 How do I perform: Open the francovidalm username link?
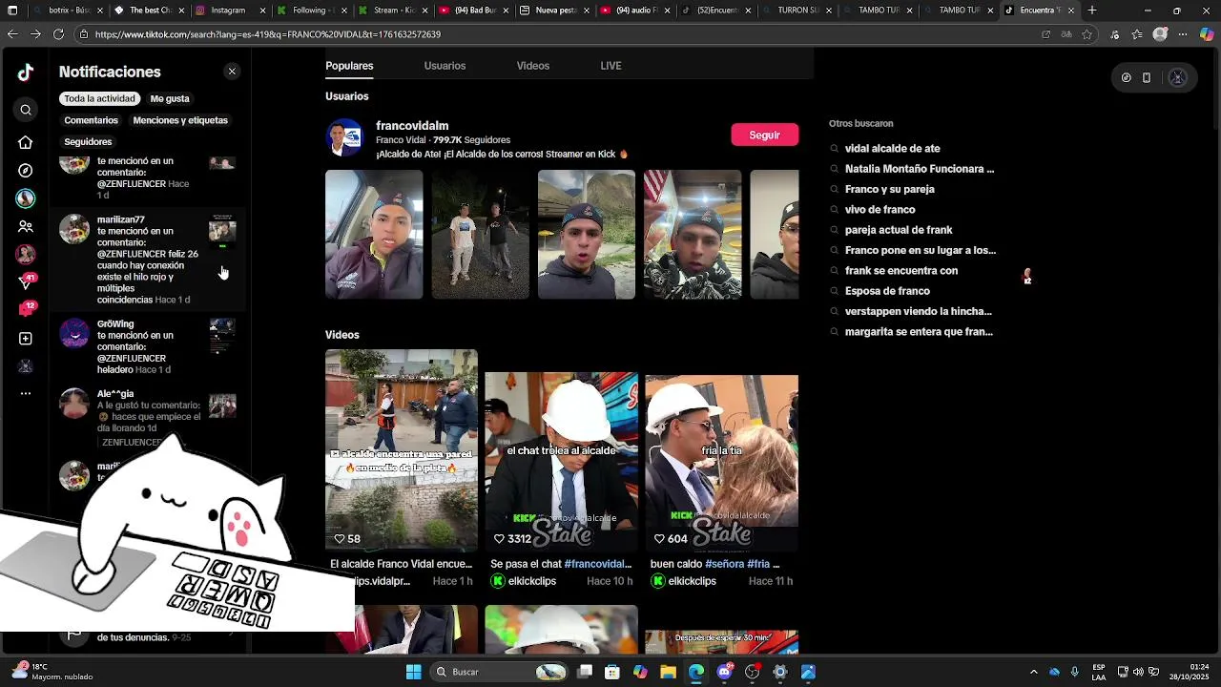point(412,126)
